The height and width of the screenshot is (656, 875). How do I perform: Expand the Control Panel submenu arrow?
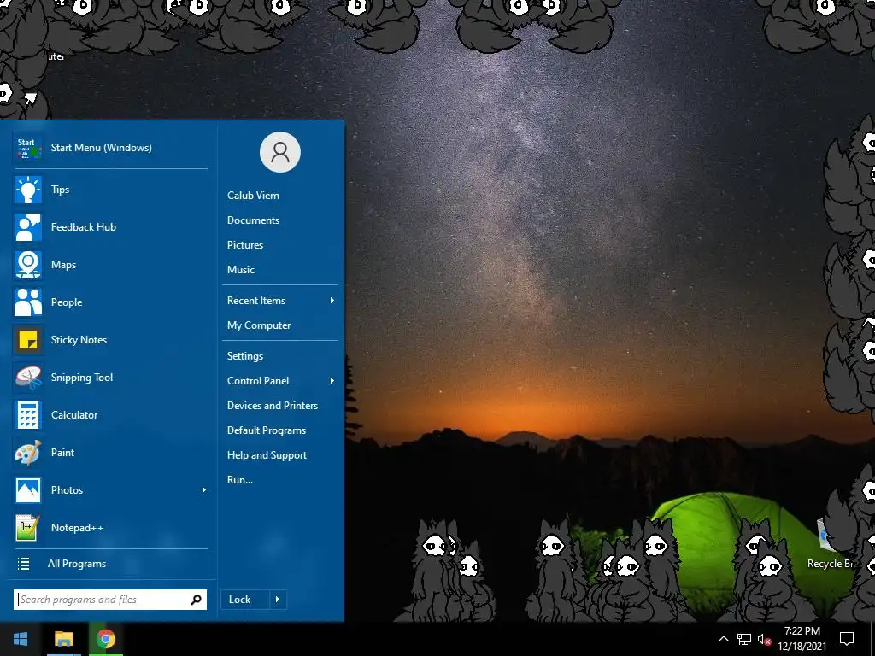pos(332,381)
